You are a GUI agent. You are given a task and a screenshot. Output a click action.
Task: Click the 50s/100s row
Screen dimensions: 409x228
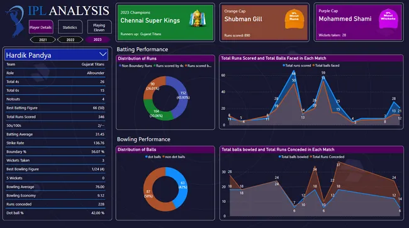[55, 126]
